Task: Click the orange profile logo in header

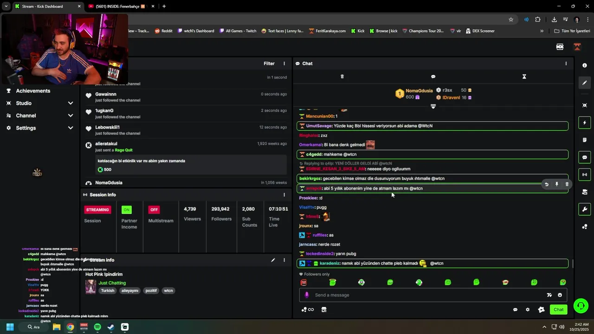Action: (577, 47)
